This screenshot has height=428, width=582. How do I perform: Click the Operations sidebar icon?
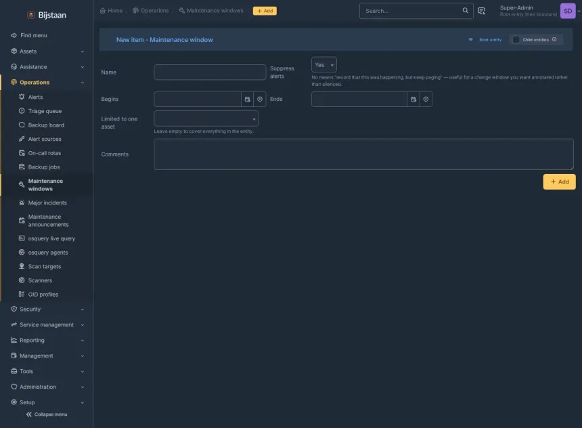(14, 82)
